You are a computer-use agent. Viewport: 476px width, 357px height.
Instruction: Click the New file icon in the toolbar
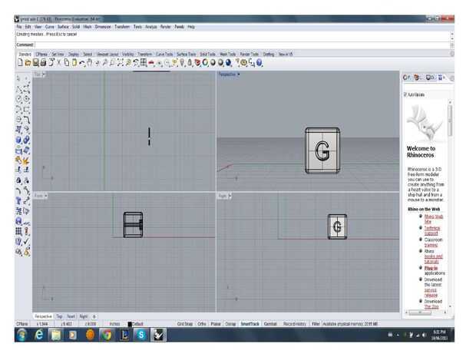20,63
